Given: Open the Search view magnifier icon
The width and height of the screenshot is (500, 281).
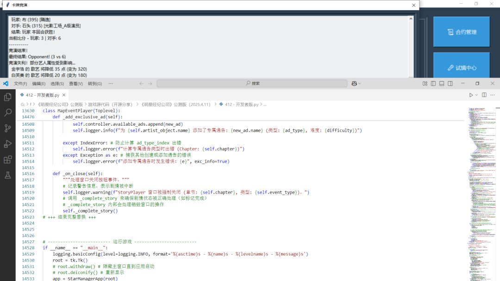Looking at the screenshot, I should (7, 113).
